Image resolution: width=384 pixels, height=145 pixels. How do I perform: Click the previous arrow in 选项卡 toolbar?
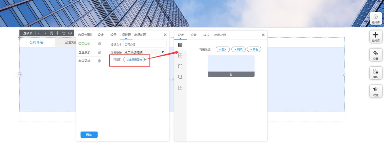click(39, 33)
